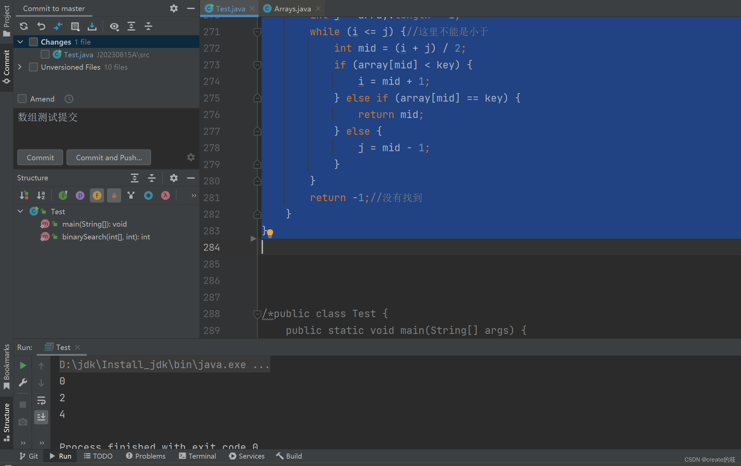
Task: Expand the Unversioned Files node
Action: pyautogui.click(x=20, y=67)
